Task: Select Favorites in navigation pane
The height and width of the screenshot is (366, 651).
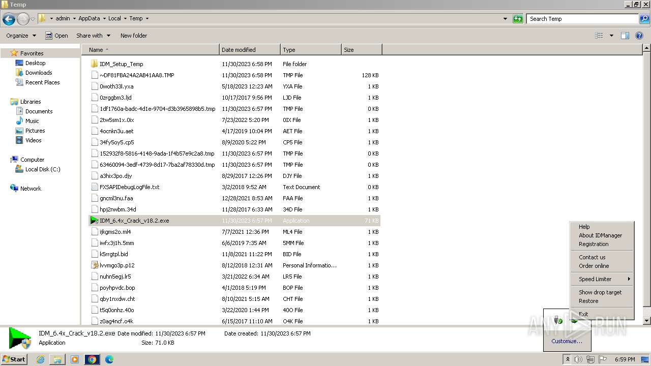Action: tap(32, 53)
